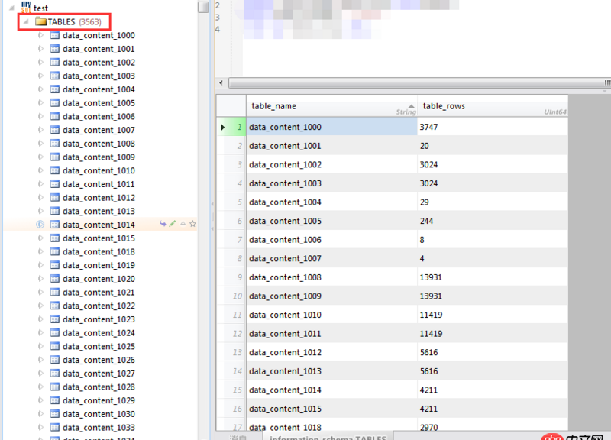
Task: Click the favorite star icon on data_content_1014
Action: coord(192,224)
